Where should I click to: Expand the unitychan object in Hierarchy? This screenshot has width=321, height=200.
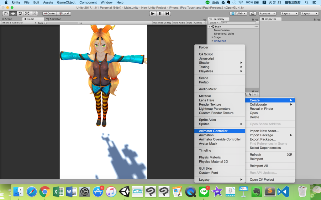click(x=213, y=41)
